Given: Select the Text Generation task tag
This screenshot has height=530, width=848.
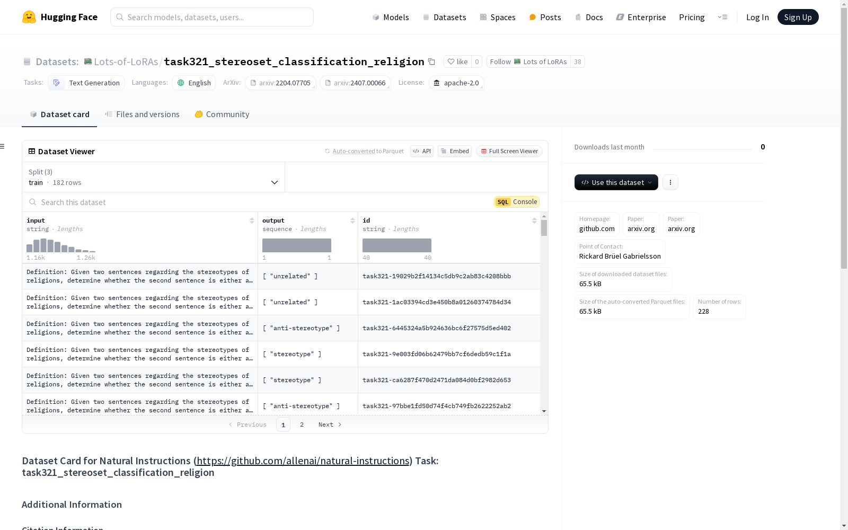Looking at the screenshot, I should coord(86,83).
